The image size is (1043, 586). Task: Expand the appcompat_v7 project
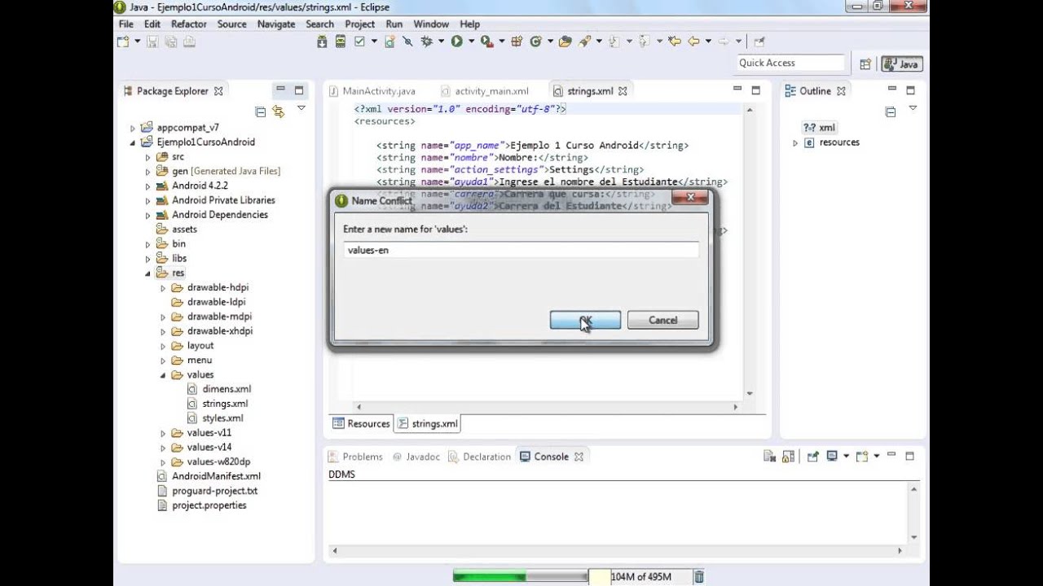click(133, 128)
